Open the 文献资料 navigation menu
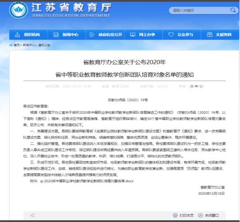 tap(220, 35)
